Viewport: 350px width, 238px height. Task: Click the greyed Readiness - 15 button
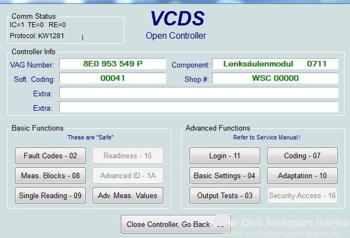click(x=128, y=156)
